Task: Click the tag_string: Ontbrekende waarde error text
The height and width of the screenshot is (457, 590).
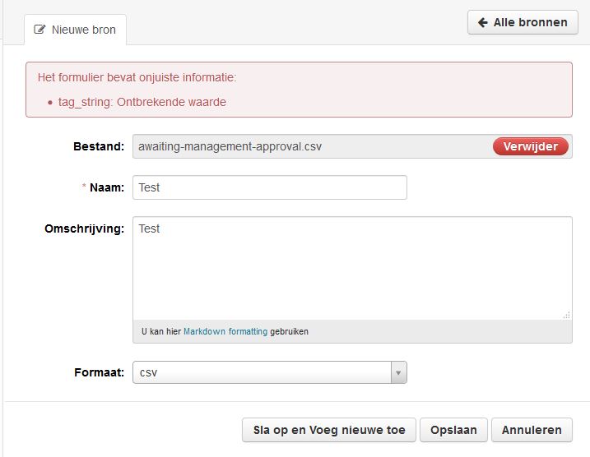Action: [142, 102]
